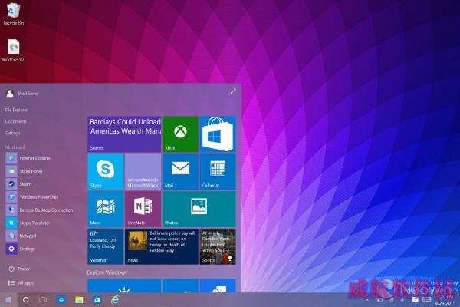The height and width of the screenshot is (307, 460).
Task: Open the blue envelope app icon on the taskbar
Action: click(97, 300)
